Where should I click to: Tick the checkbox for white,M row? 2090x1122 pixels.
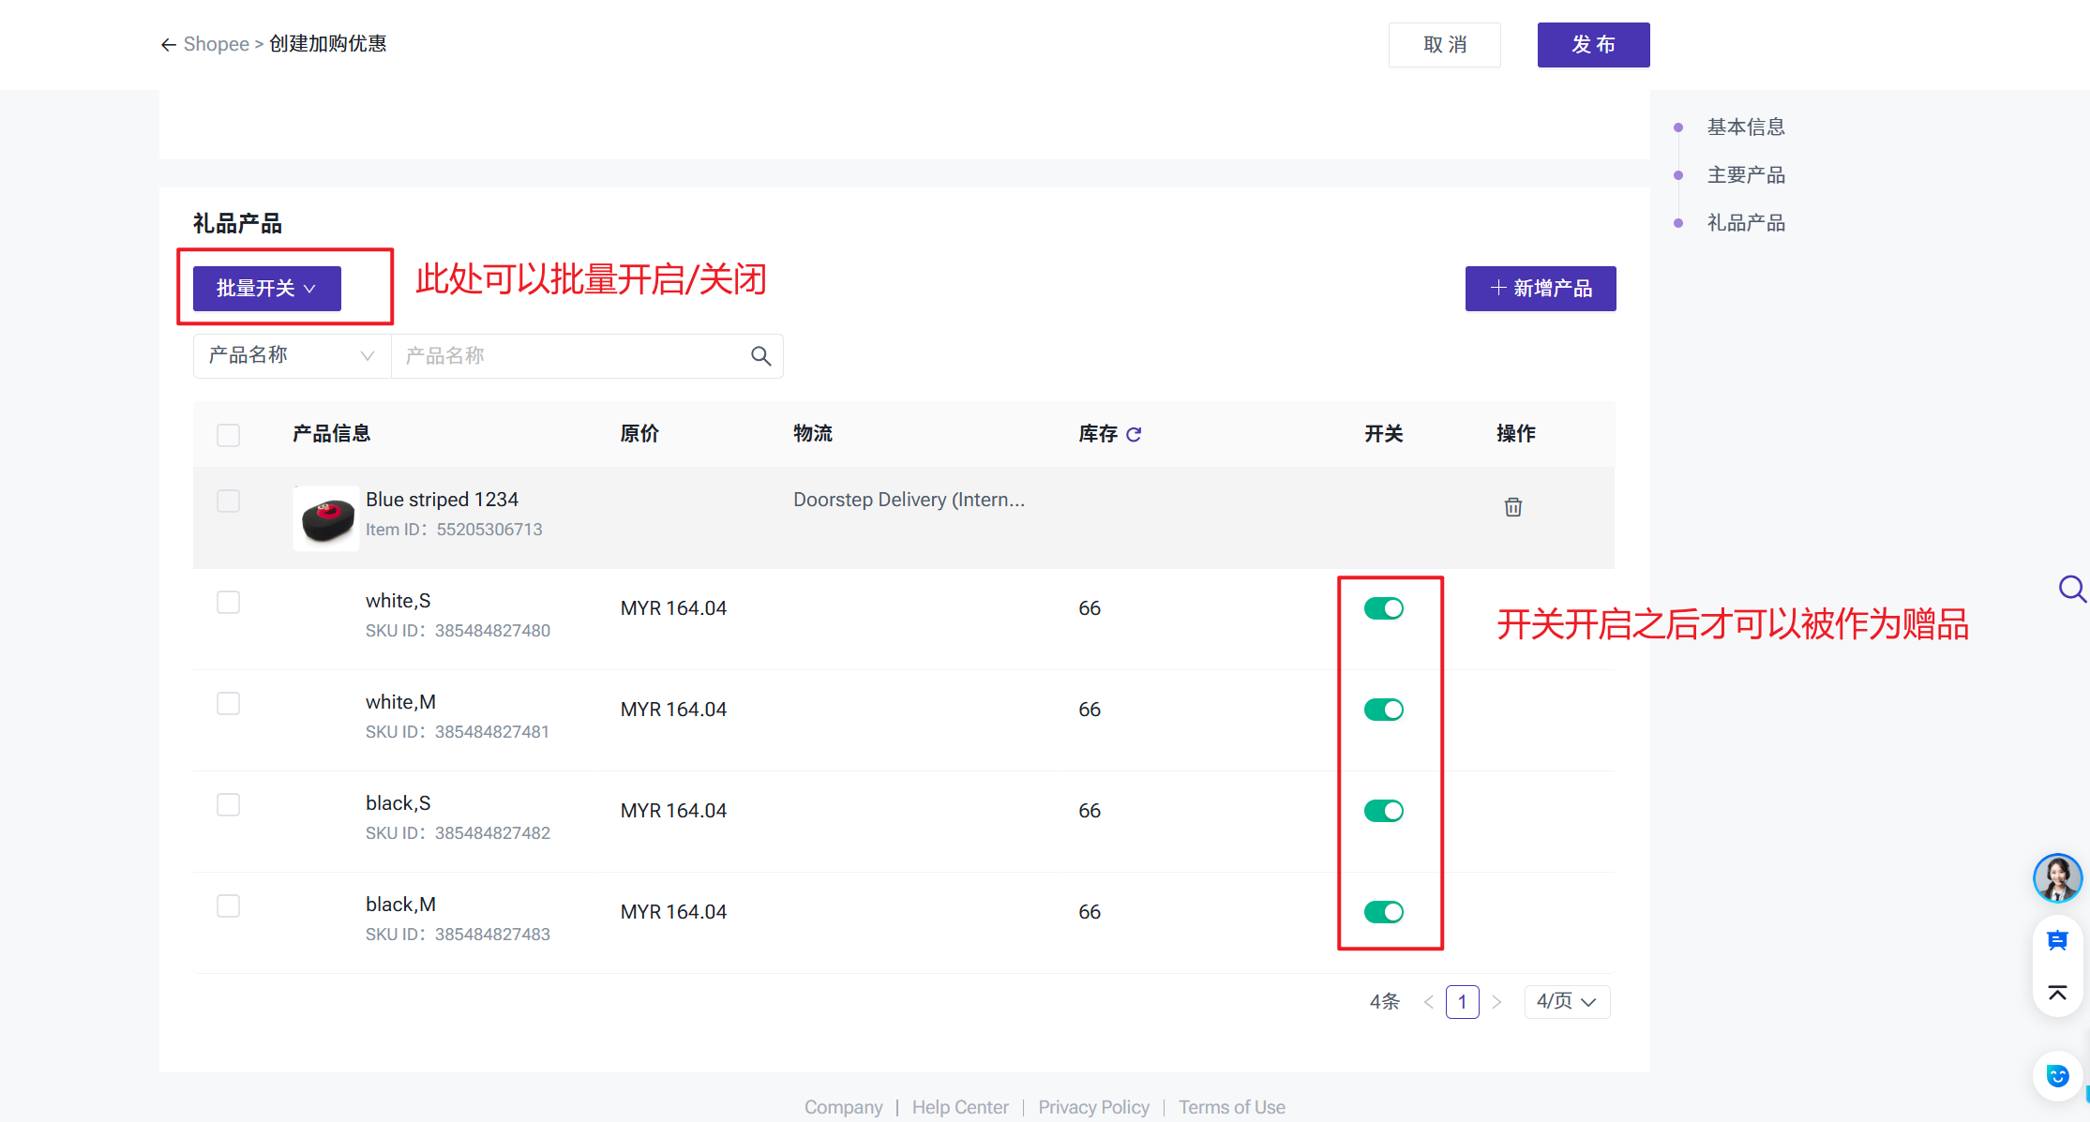point(228,703)
